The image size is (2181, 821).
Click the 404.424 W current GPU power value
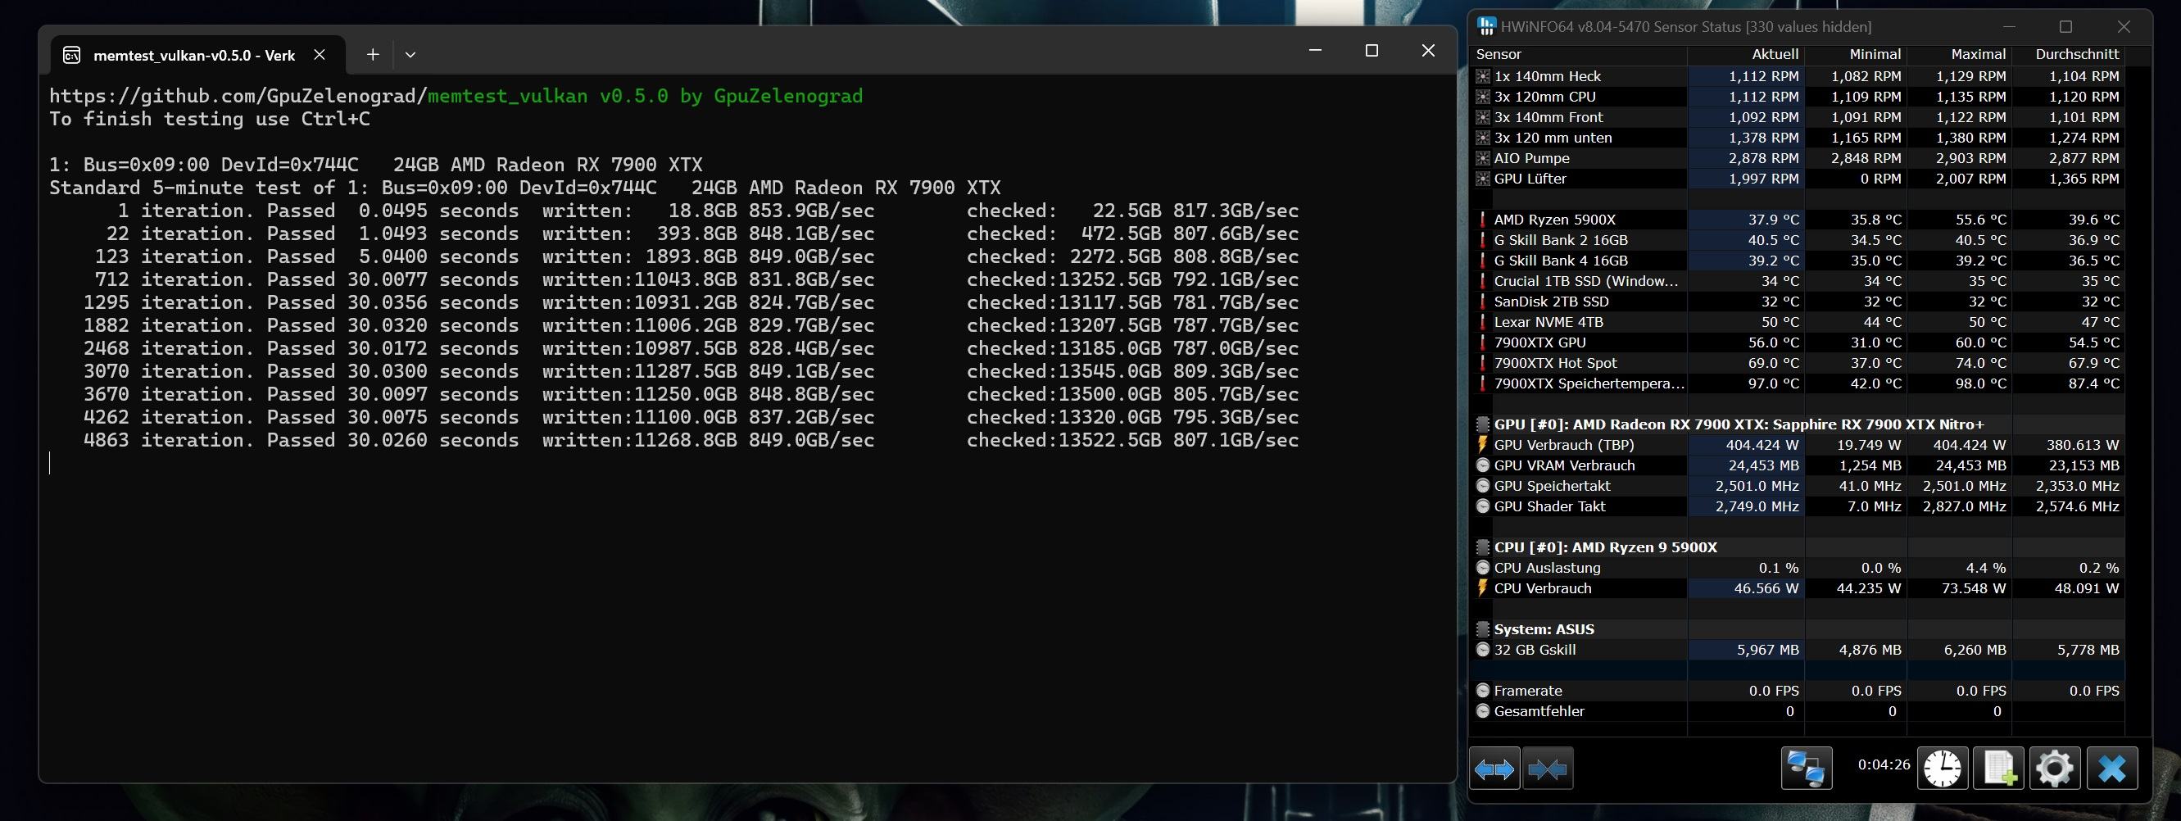click(x=1762, y=444)
